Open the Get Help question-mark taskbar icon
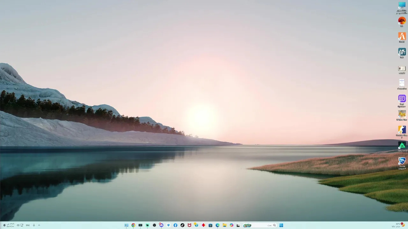 tap(196, 225)
